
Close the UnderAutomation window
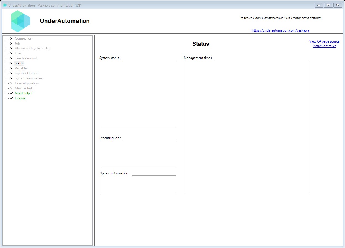pyautogui.click(x=338, y=5)
